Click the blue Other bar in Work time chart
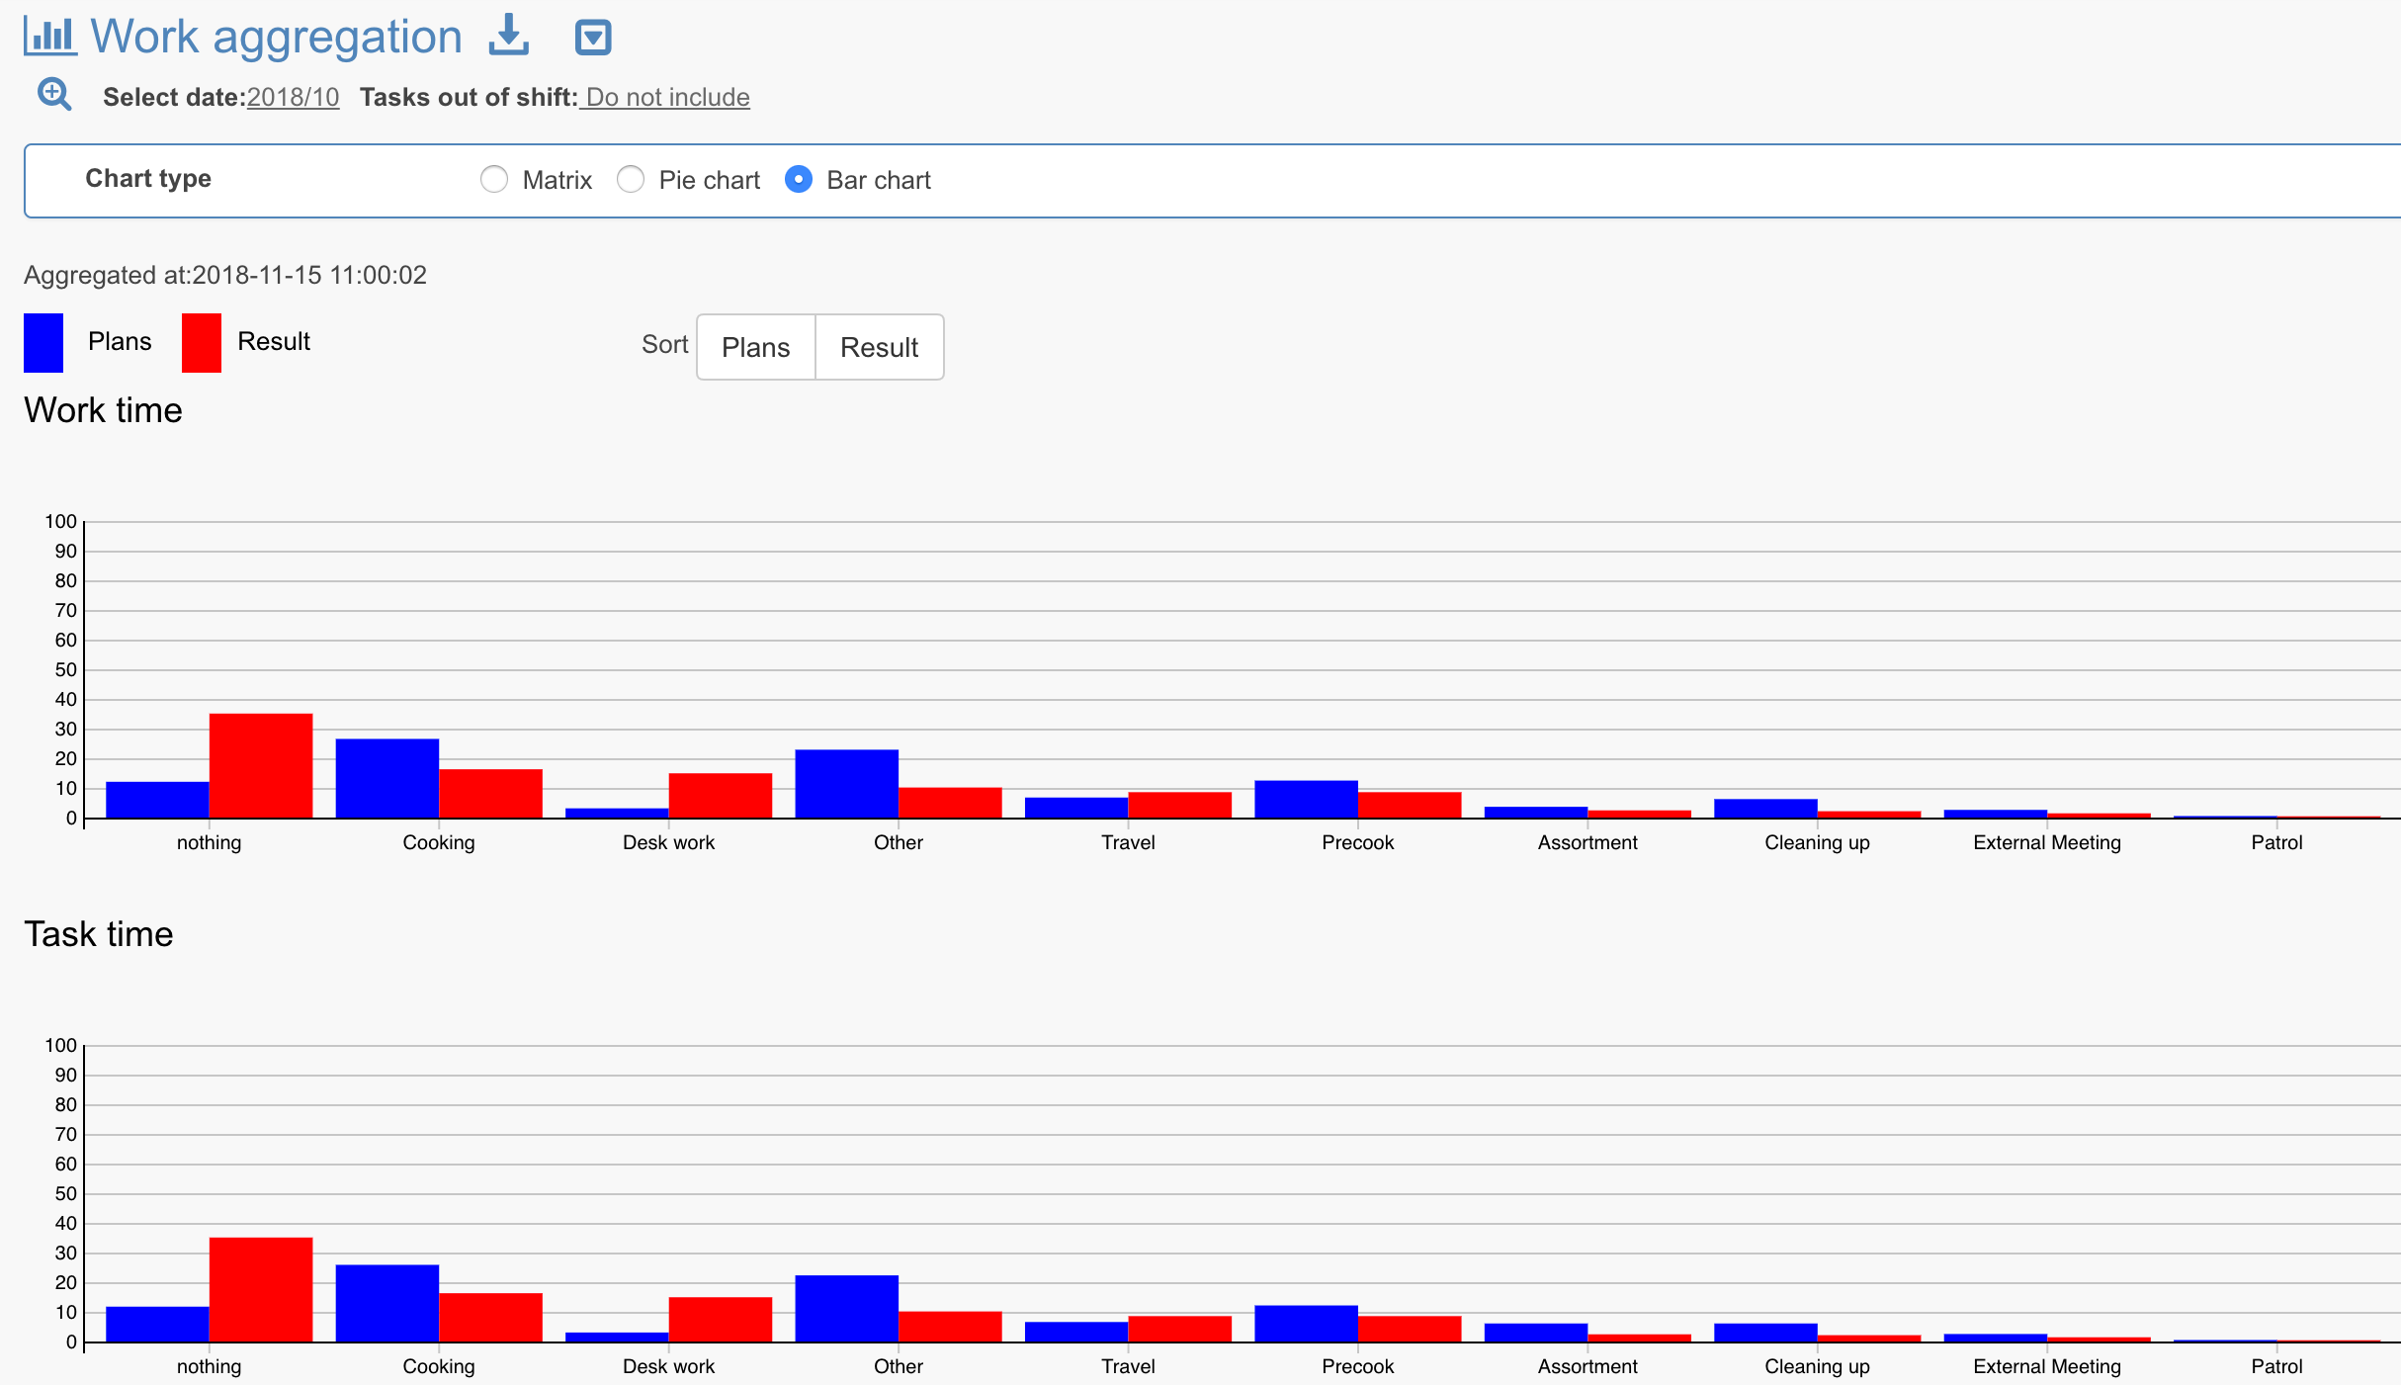 point(847,784)
